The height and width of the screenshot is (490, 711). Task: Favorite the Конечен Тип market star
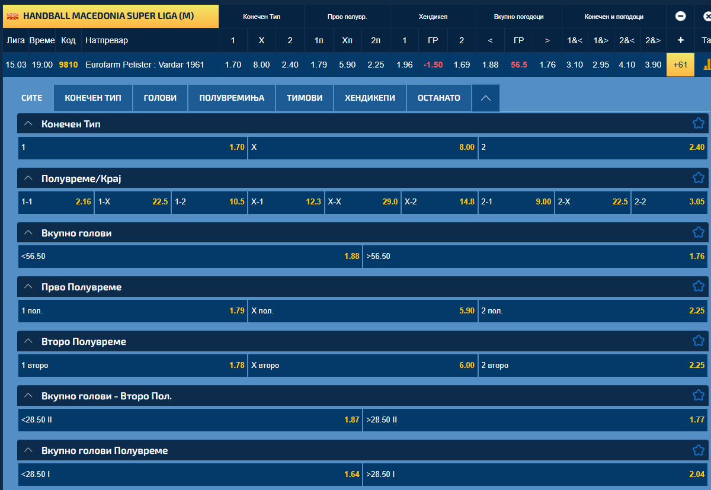coord(698,124)
